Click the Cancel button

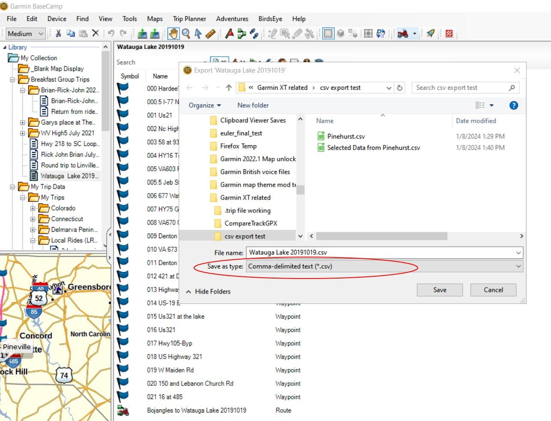pyautogui.click(x=493, y=290)
